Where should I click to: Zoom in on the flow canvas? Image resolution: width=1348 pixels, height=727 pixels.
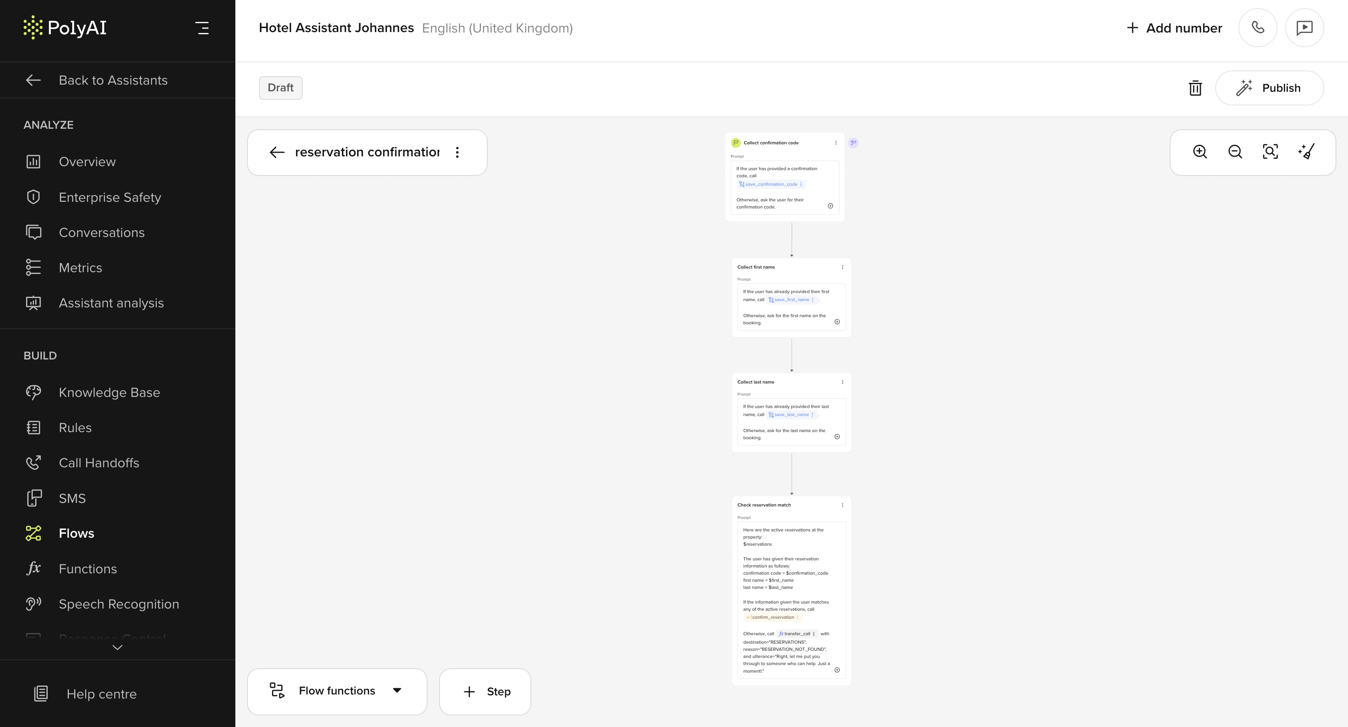(1200, 151)
